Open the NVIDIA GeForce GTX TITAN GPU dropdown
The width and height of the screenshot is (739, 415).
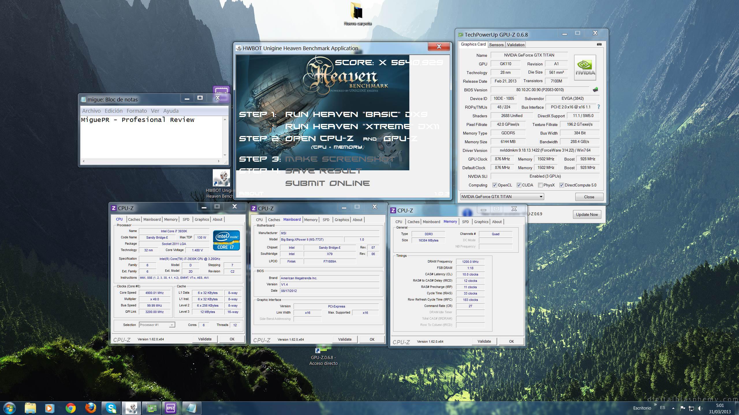pyautogui.click(x=502, y=197)
